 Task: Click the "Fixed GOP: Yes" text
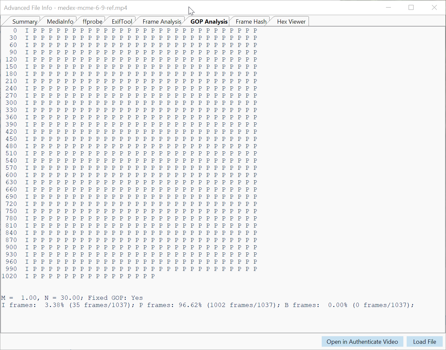tap(115, 298)
